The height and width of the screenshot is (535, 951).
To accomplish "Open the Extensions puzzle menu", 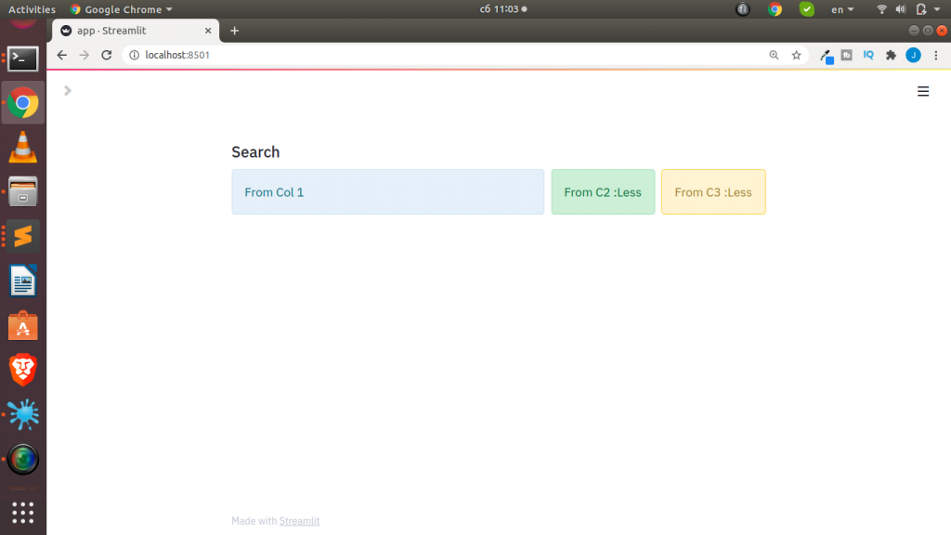I will (x=891, y=55).
